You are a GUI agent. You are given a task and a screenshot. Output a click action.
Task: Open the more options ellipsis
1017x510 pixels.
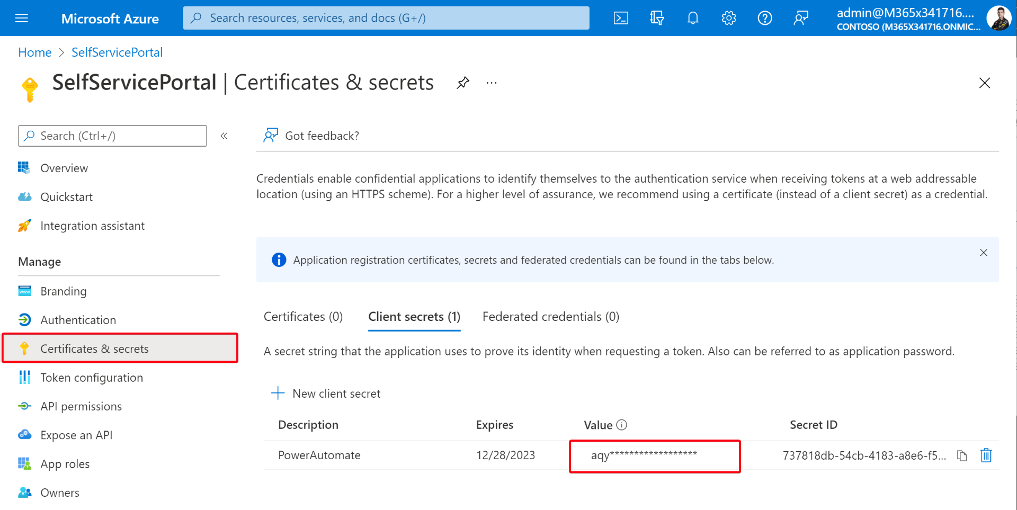pyautogui.click(x=492, y=83)
